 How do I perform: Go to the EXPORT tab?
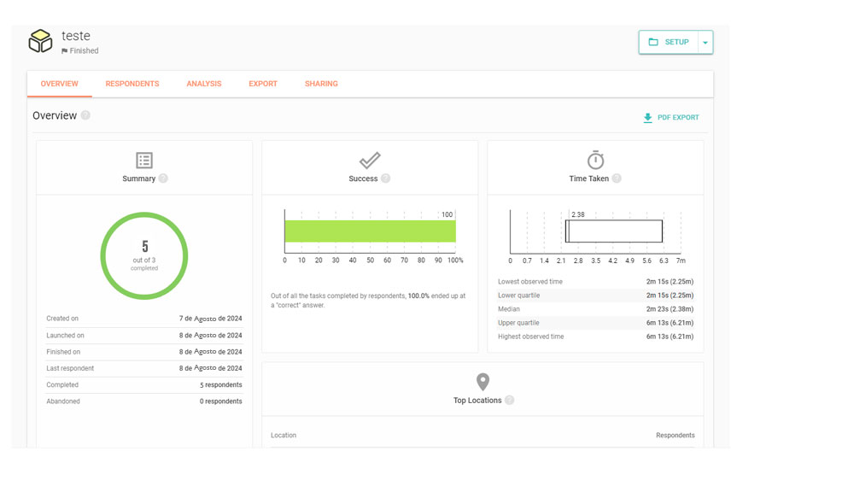click(263, 84)
